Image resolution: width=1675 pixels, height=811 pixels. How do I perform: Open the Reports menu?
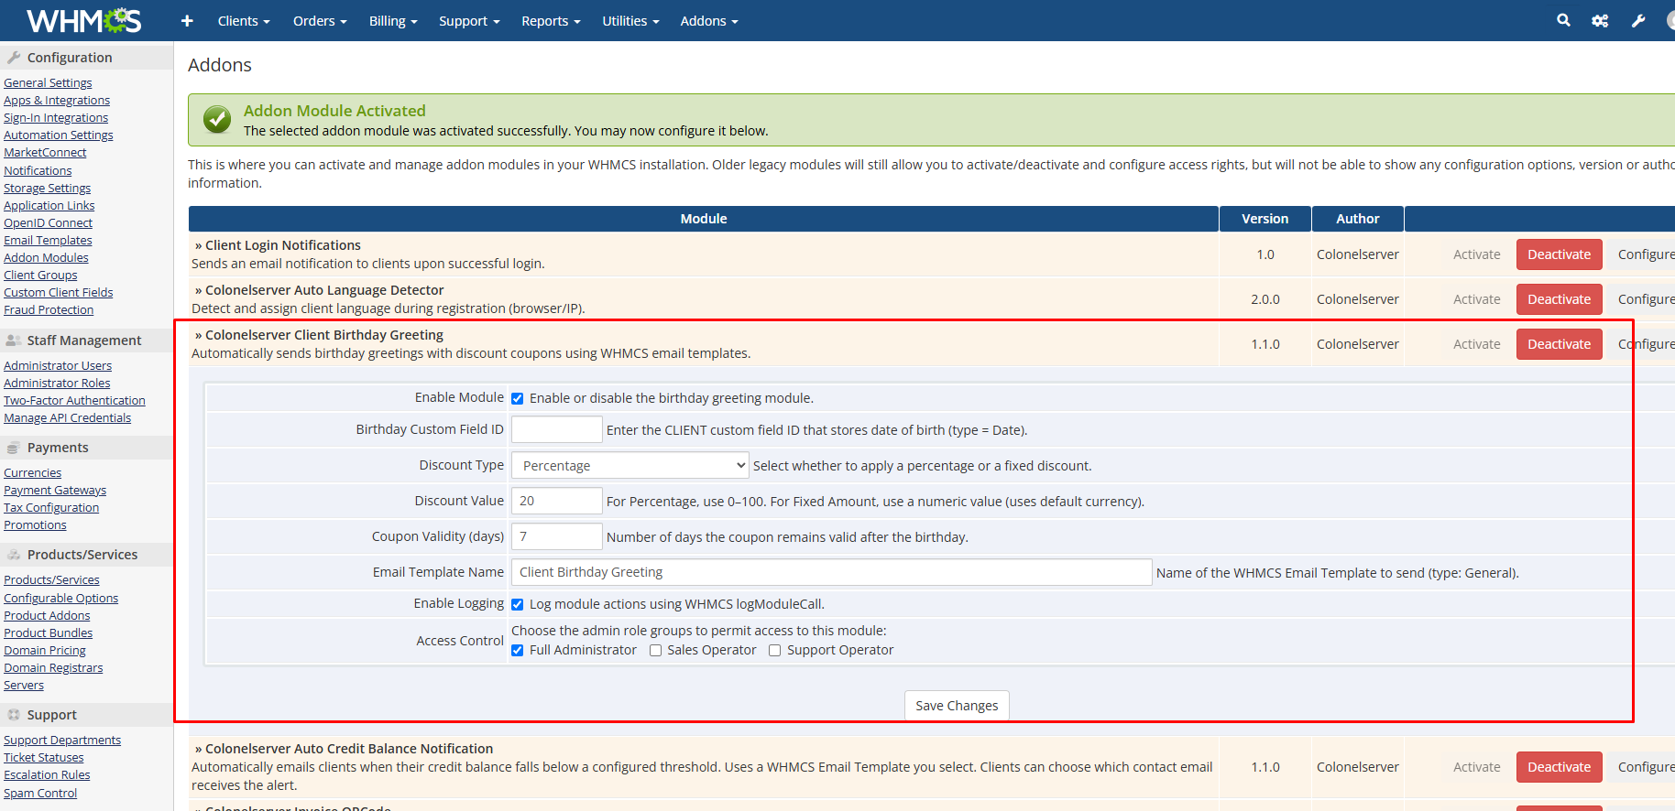(550, 21)
